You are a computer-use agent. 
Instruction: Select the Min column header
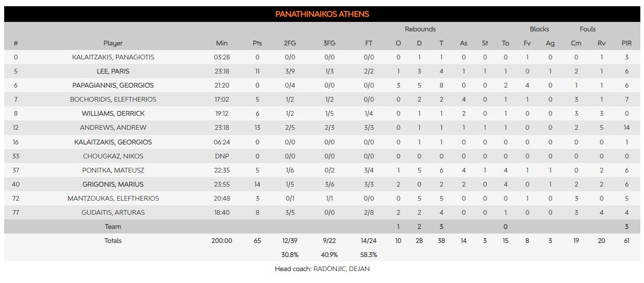(x=222, y=43)
